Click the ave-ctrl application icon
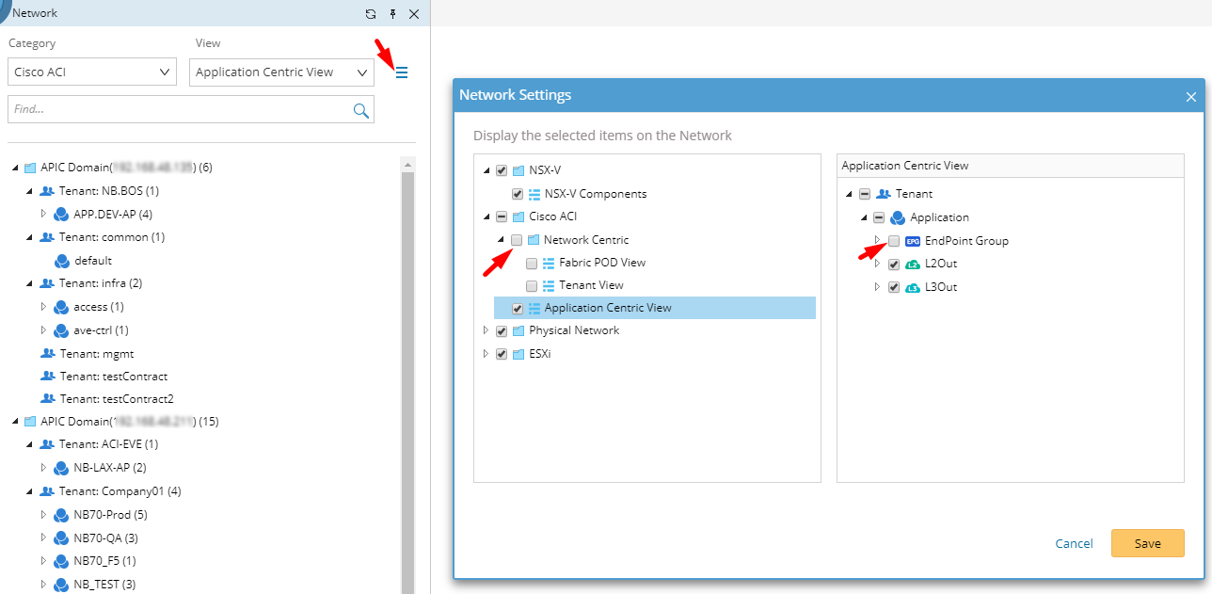Viewport: 1212px width, 594px height. click(62, 329)
